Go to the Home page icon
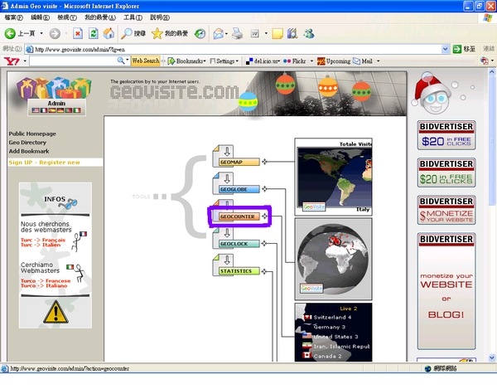Screen dimensions: 497x389 coord(109,33)
